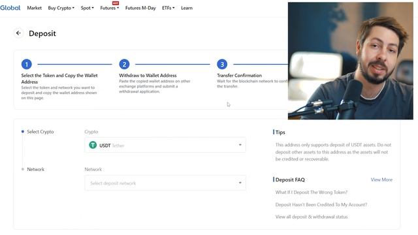This screenshot has height=235, width=418.
Task: Click step 3 circle icon
Action: point(222,64)
